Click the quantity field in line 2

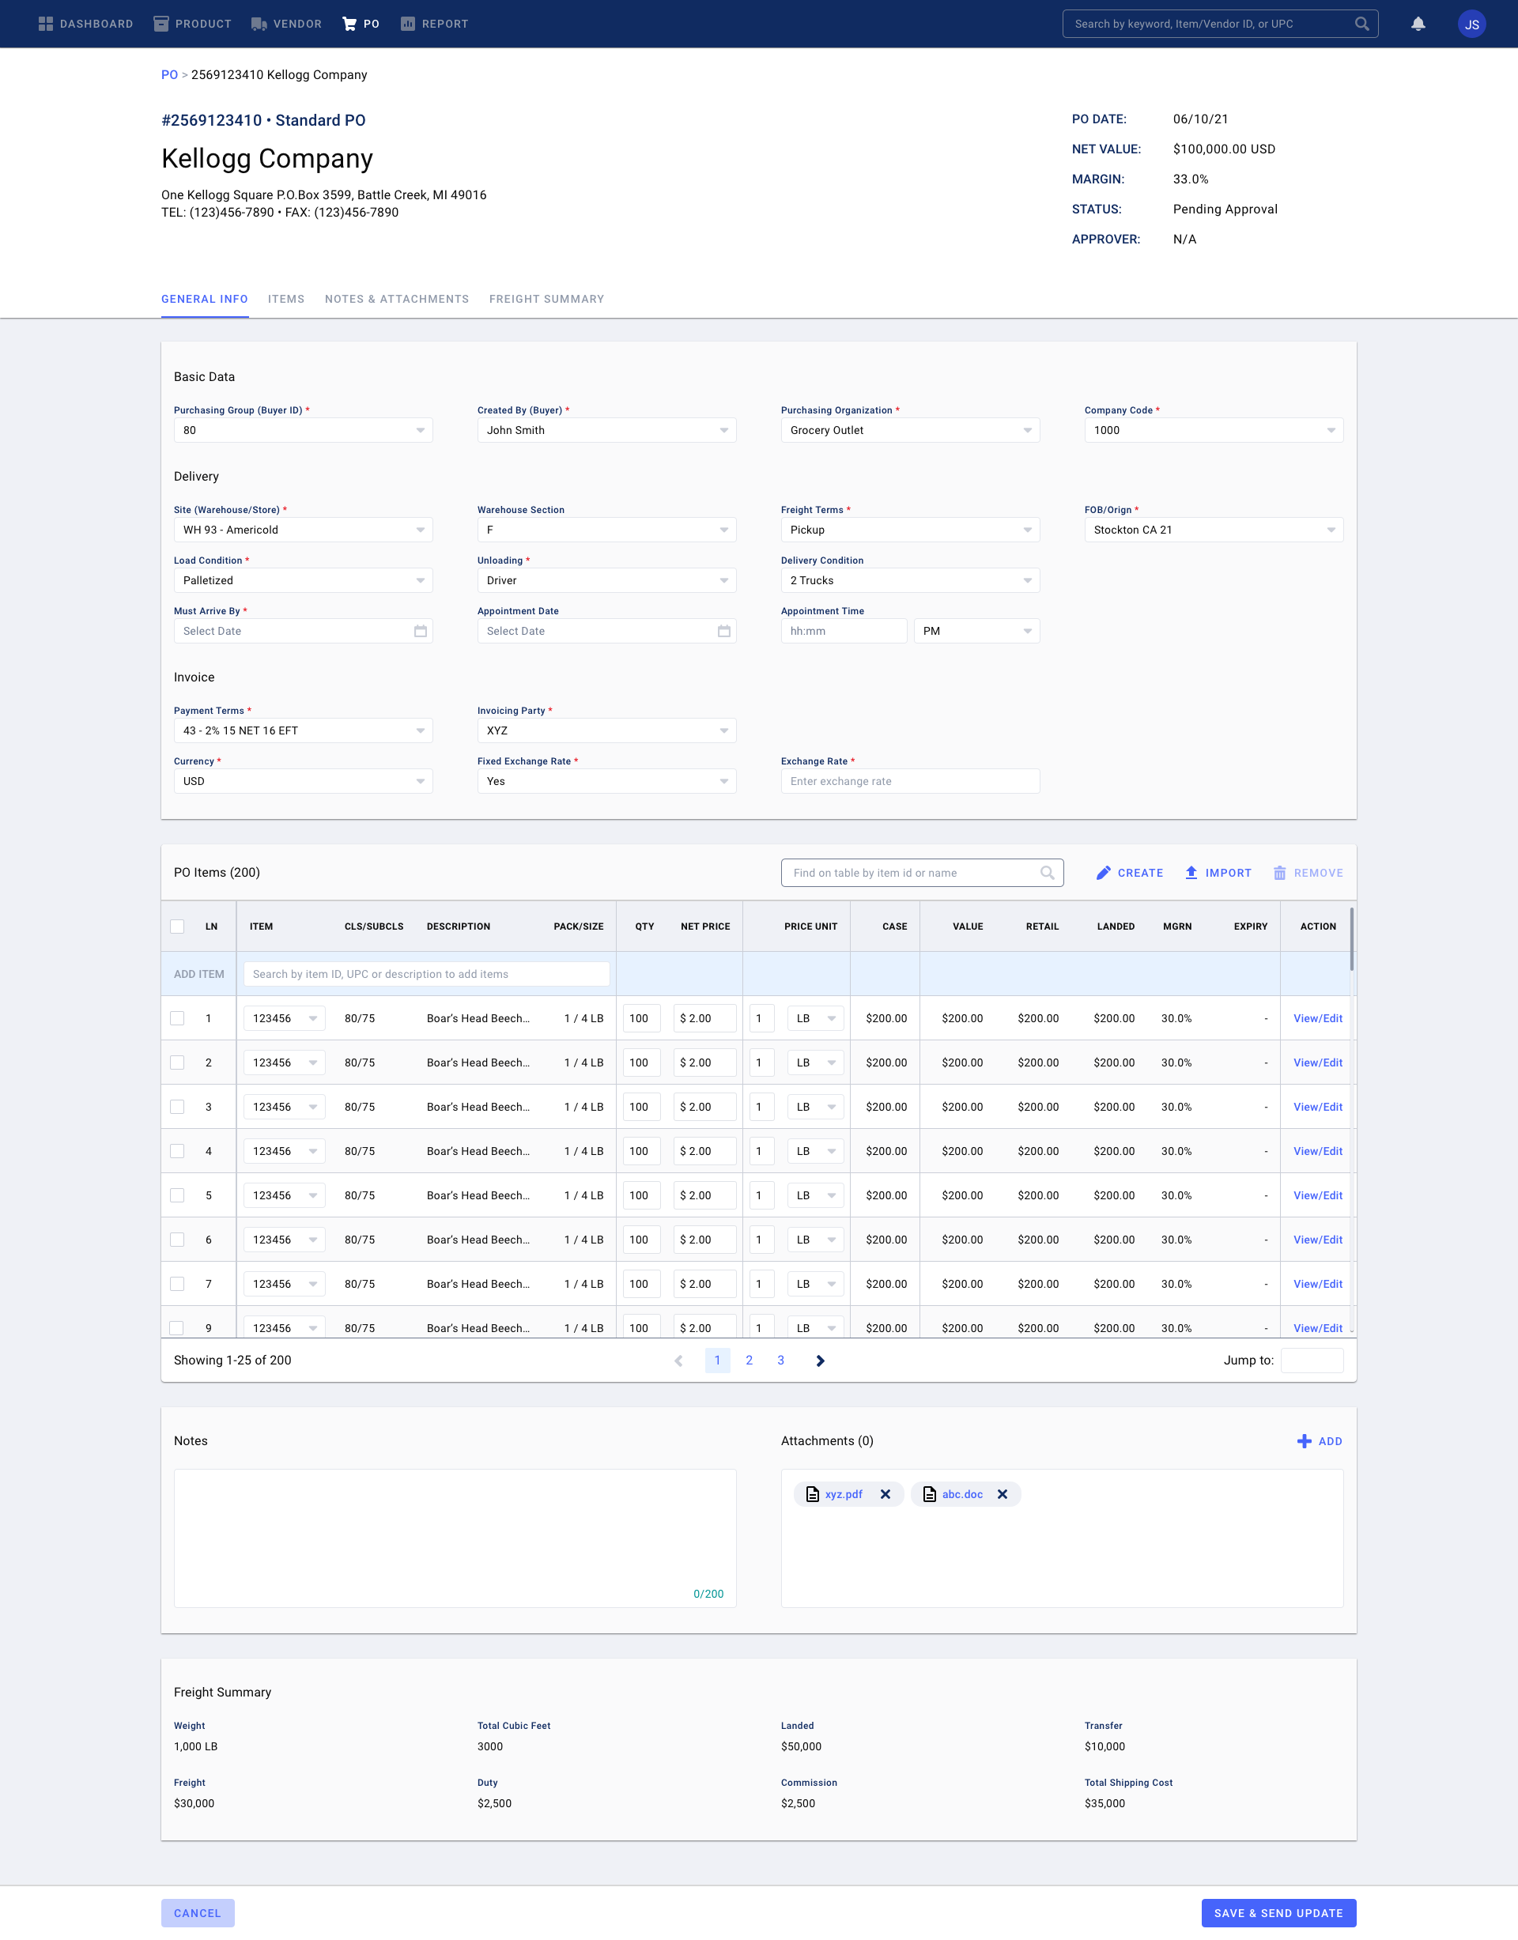[642, 1062]
